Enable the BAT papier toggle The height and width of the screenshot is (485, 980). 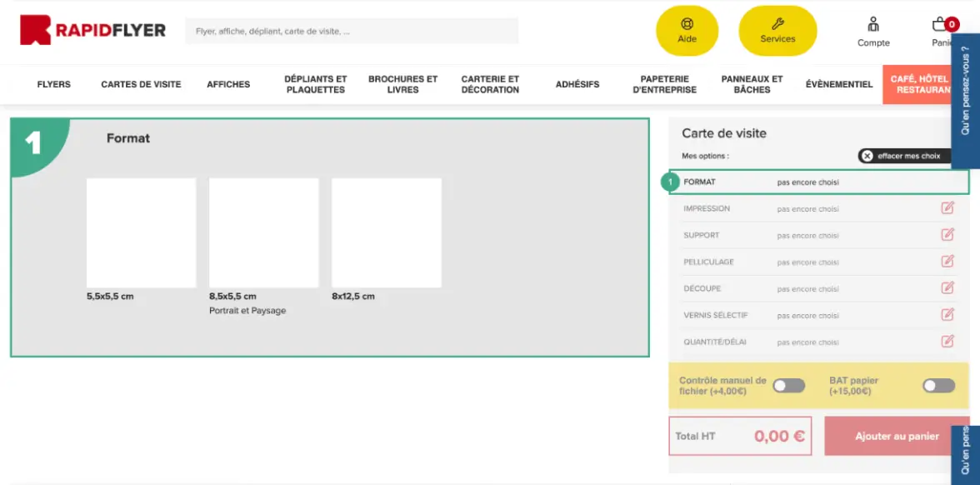[938, 386]
